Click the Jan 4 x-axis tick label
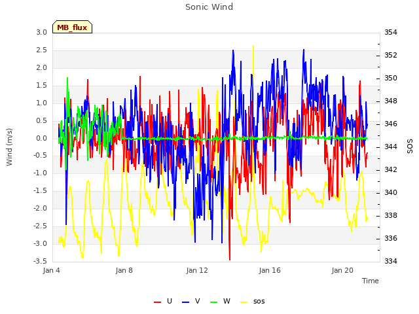 51,270
